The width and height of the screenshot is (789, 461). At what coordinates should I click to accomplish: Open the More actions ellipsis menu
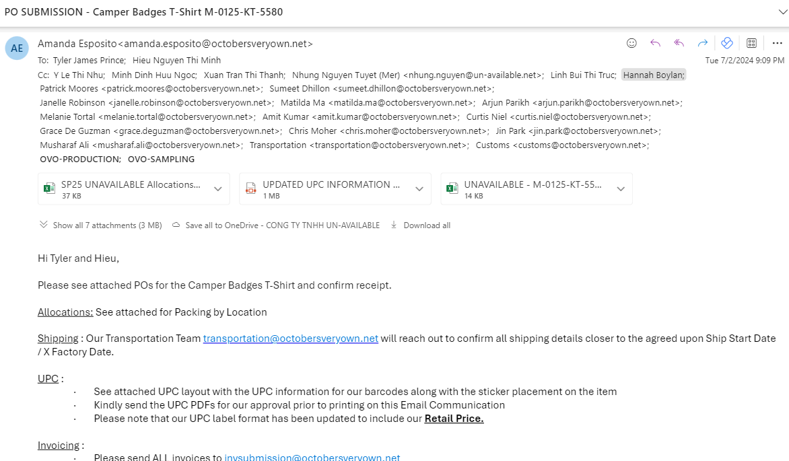pyautogui.click(x=777, y=43)
